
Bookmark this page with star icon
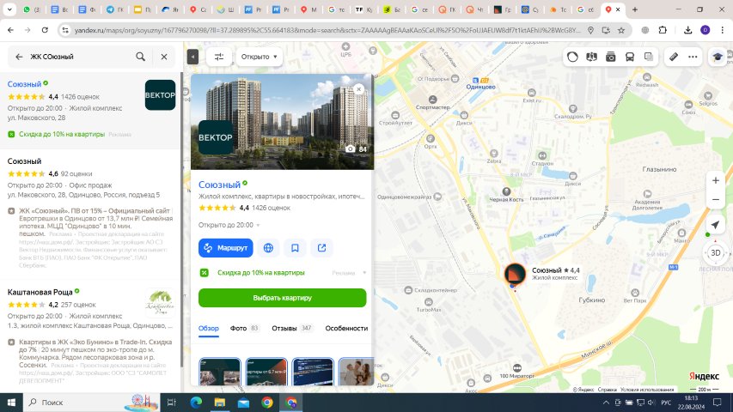click(621, 30)
